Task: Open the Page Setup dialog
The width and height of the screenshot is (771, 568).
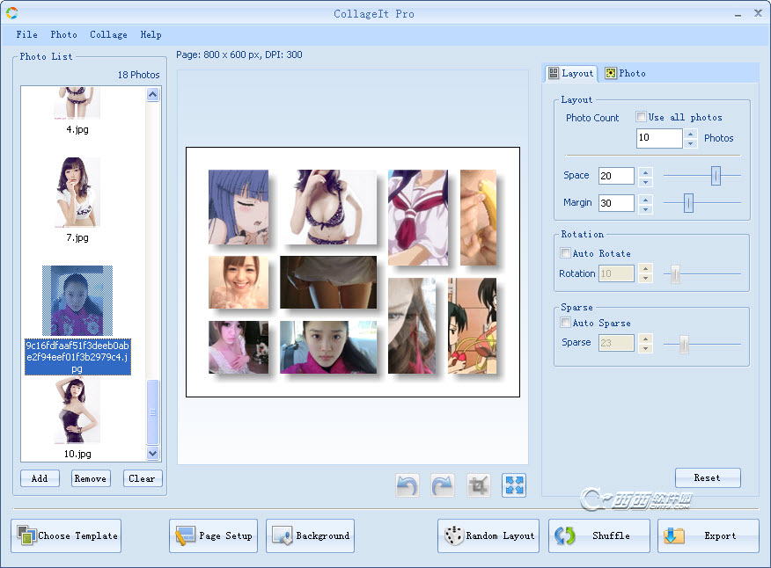Action: [x=214, y=535]
